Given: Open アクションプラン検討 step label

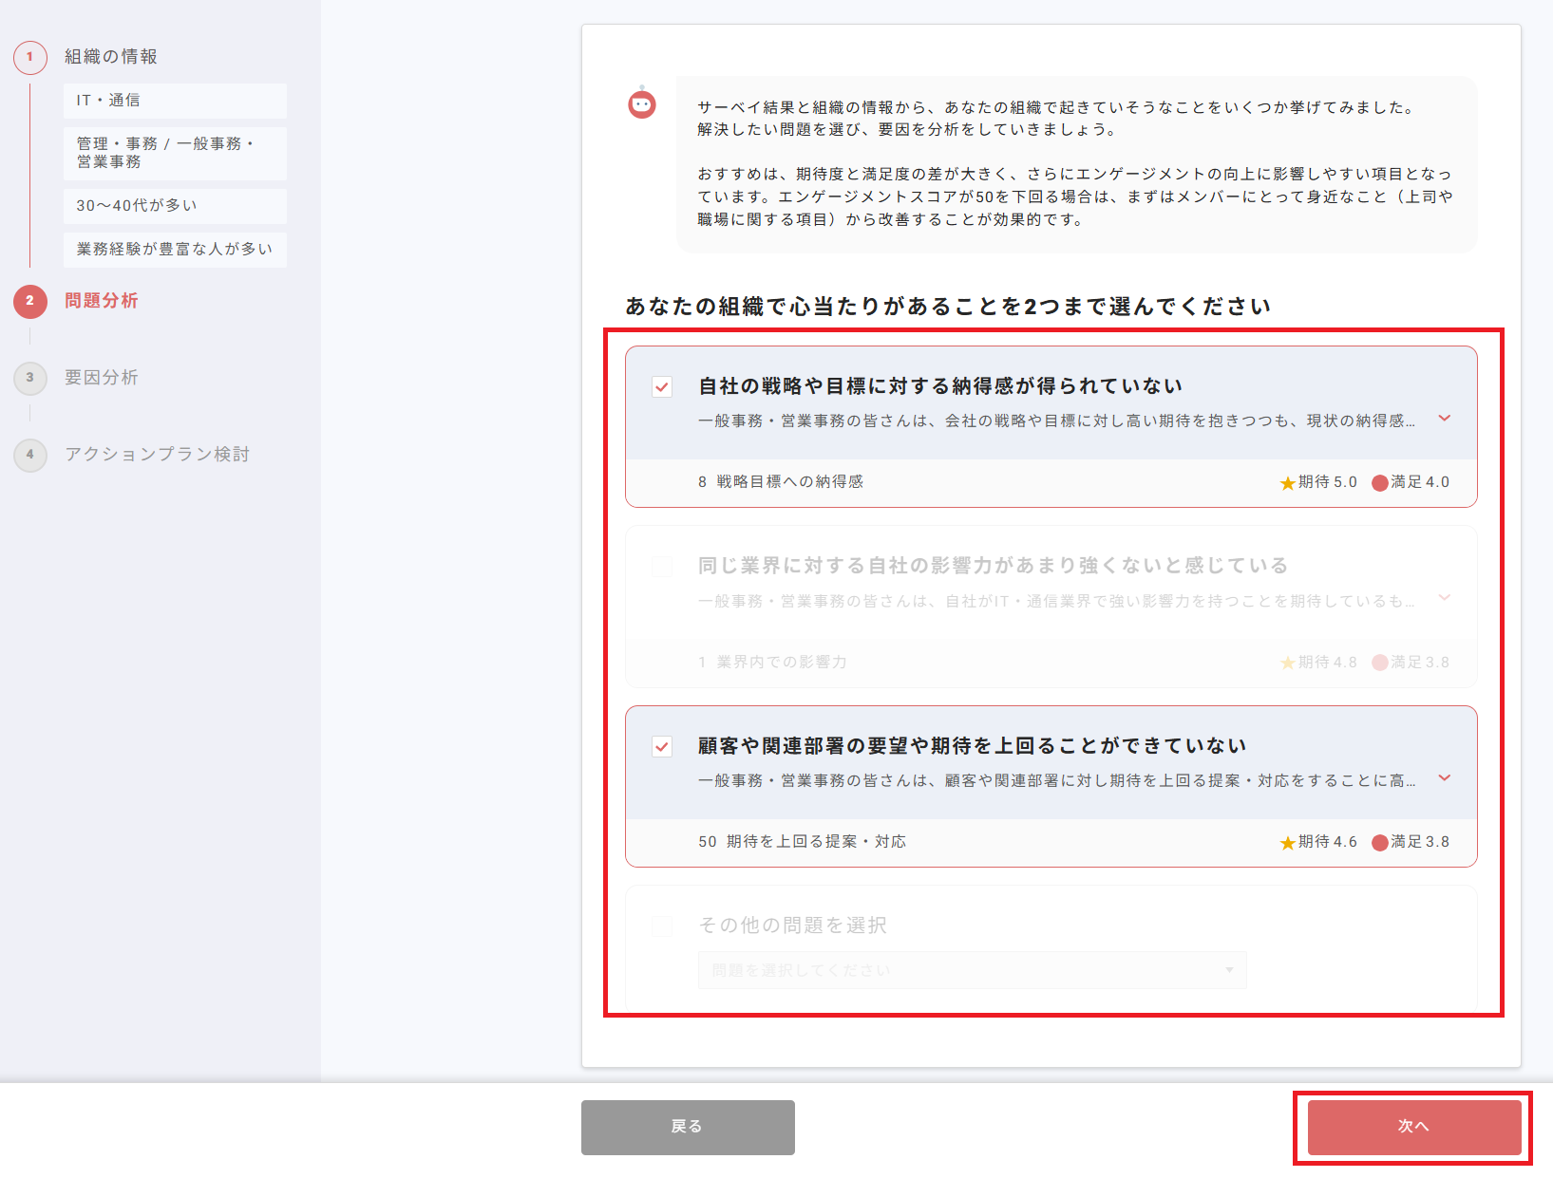Looking at the screenshot, I should coord(157,455).
